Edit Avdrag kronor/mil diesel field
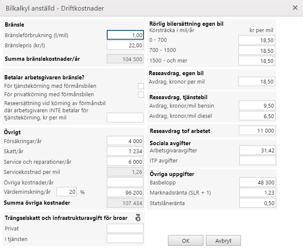Image resolution: width=303 pixels, height=249 pixels. point(257,116)
